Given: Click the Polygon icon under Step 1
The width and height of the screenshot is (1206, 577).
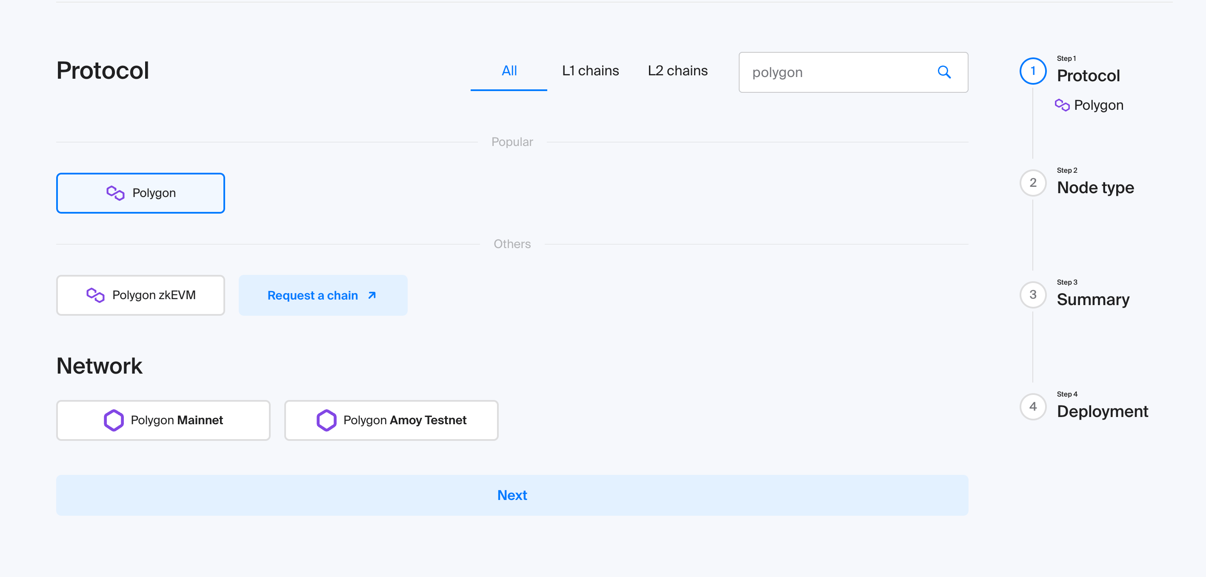Looking at the screenshot, I should coord(1062,105).
